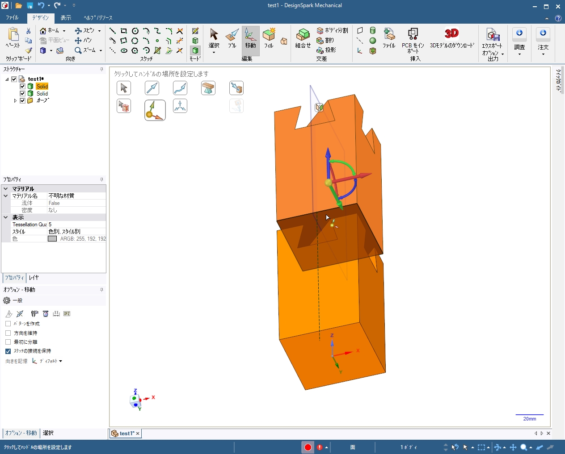The height and width of the screenshot is (454, 565).
Task: Uncheck スケッチの接続を保持 checkbox
Action: pyautogui.click(x=8, y=351)
